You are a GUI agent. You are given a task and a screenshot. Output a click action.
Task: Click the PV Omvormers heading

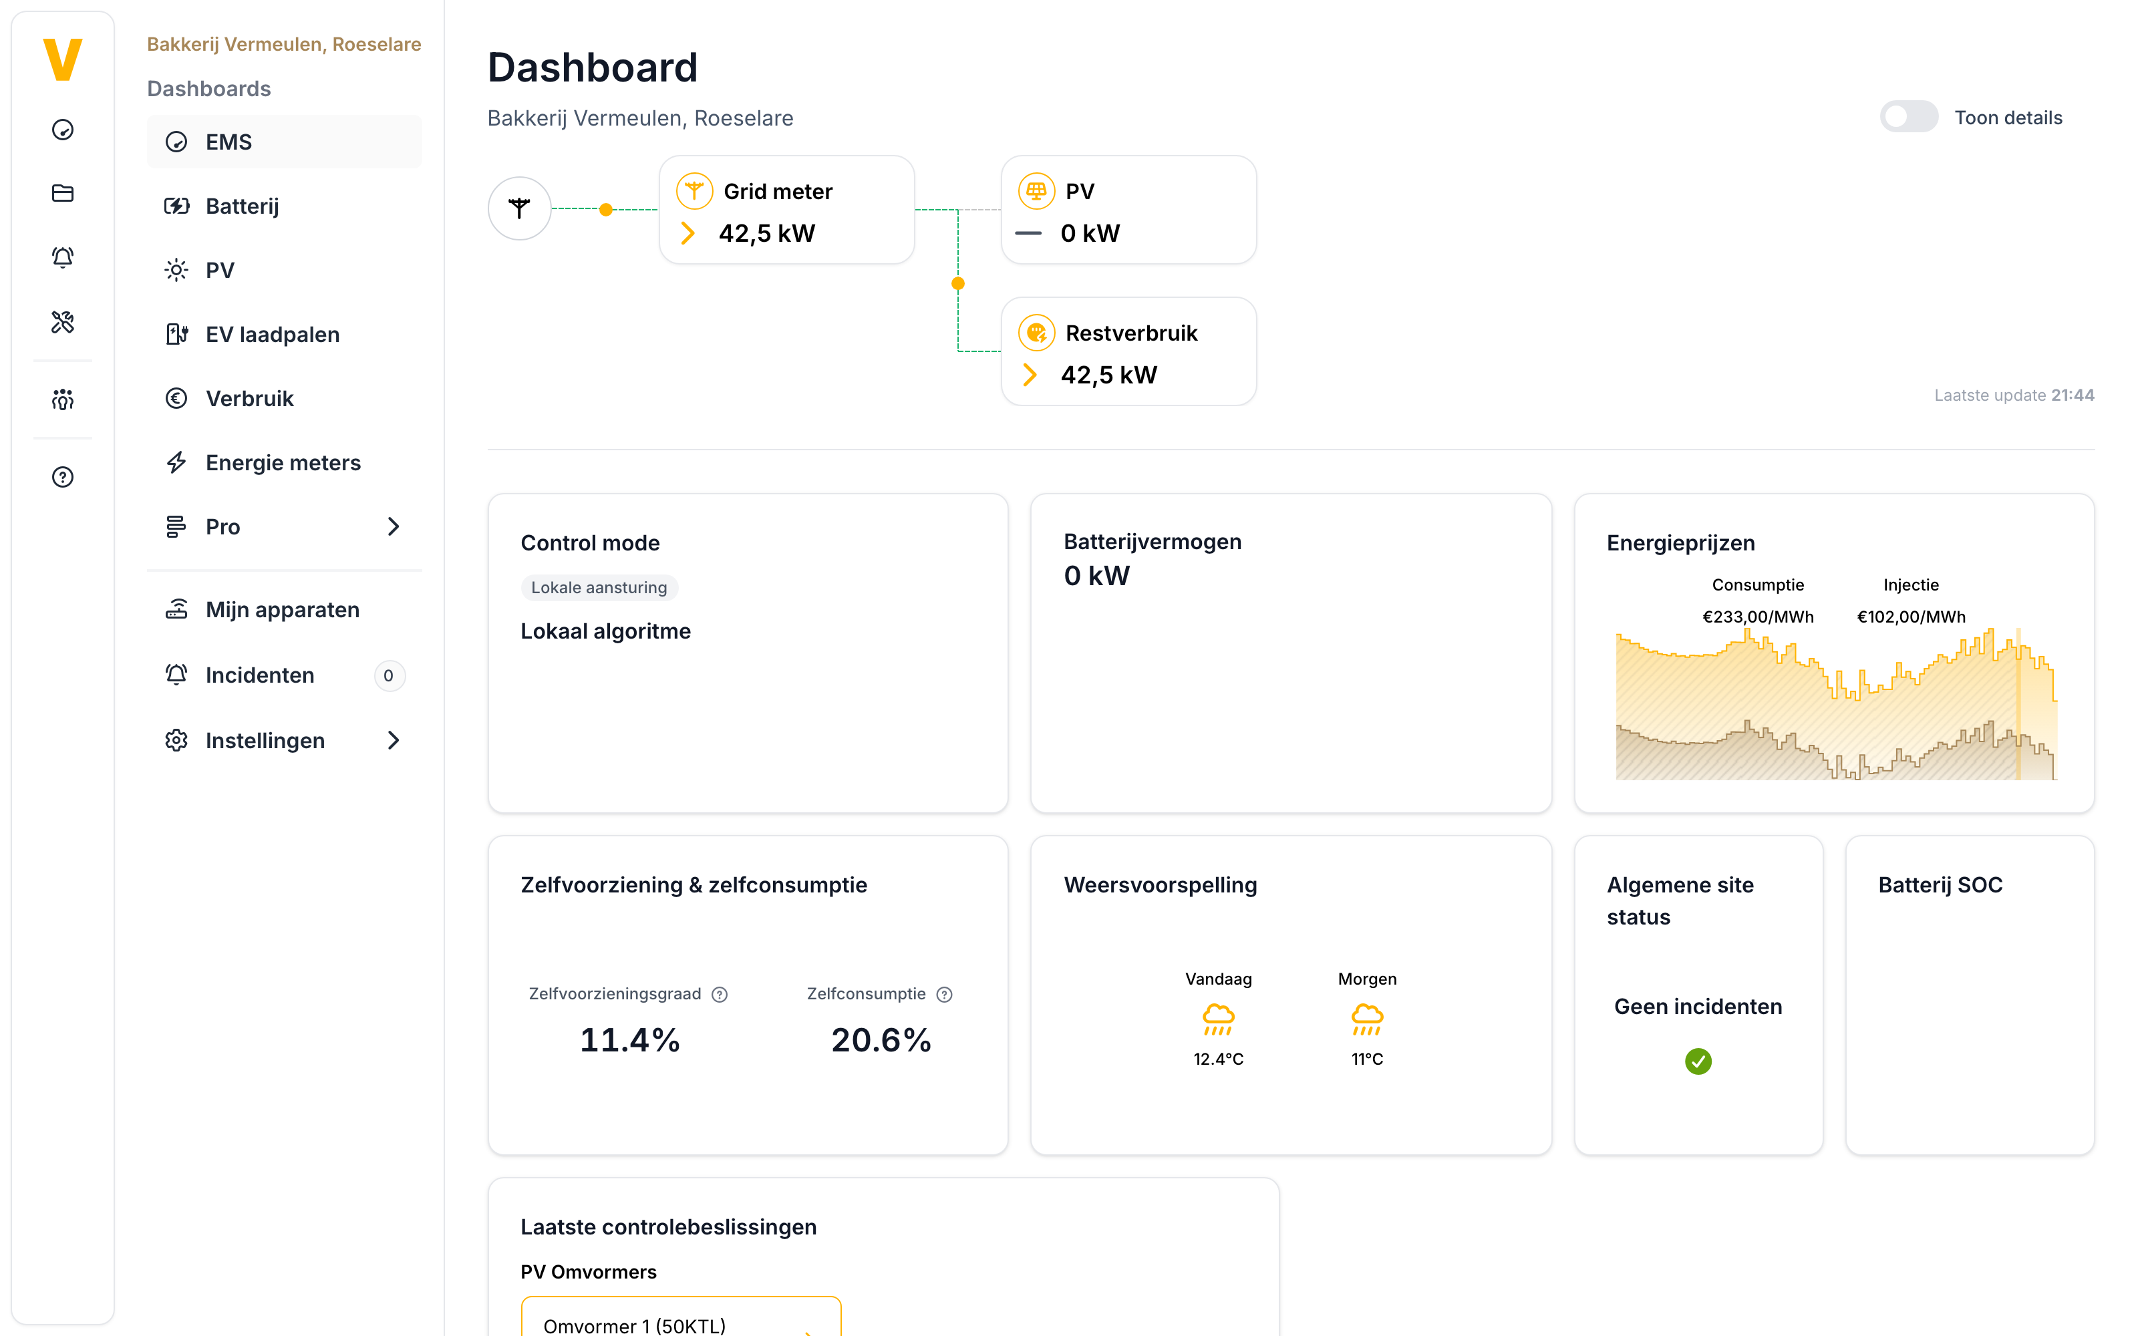(589, 1271)
